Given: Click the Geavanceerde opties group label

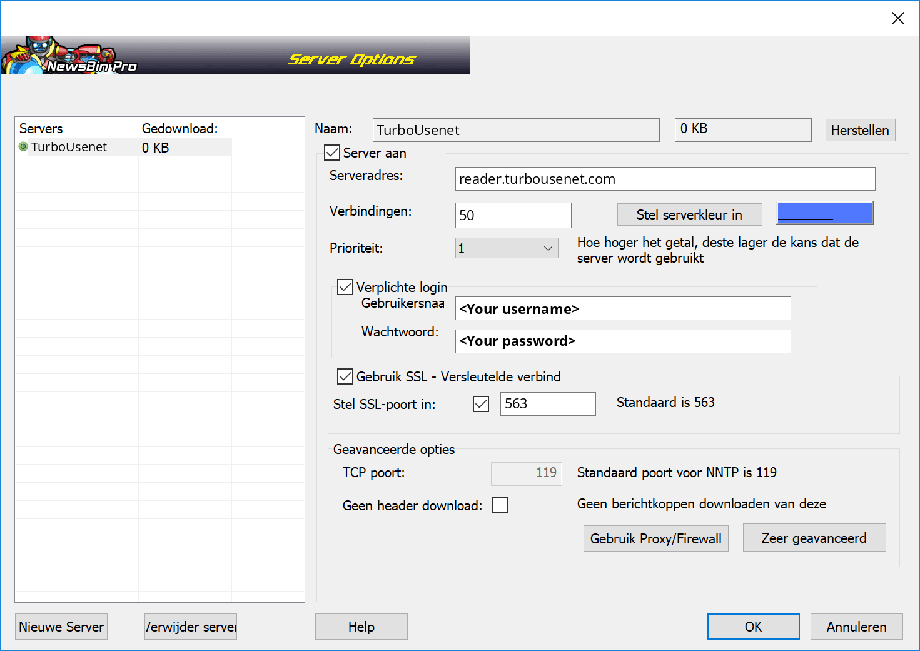Looking at the screenshot, I should 394,449.
